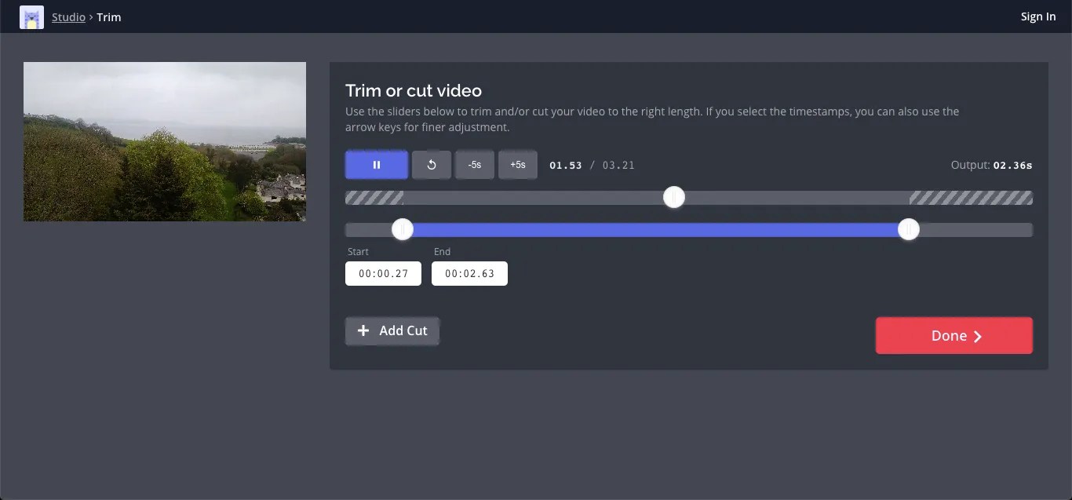Open the Studio breadcrumb link
1072x500 pixels.
click(68, 16)
